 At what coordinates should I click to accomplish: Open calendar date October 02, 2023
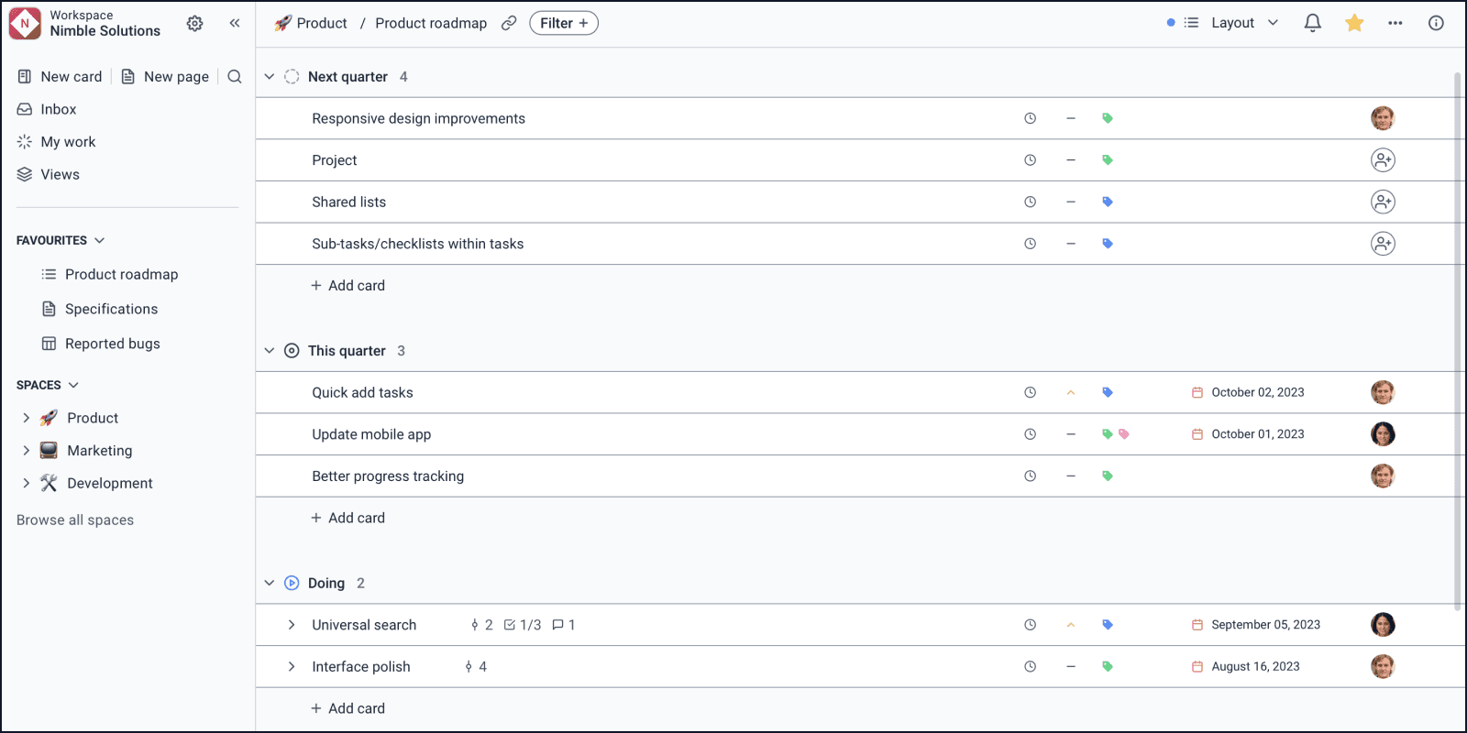click(1248, 392)
